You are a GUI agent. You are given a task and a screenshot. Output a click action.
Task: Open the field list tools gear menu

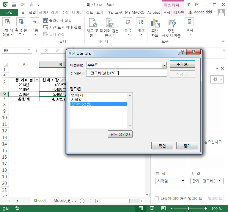(x=217, y=79)
